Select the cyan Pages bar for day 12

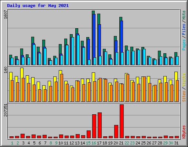[73, 51]
